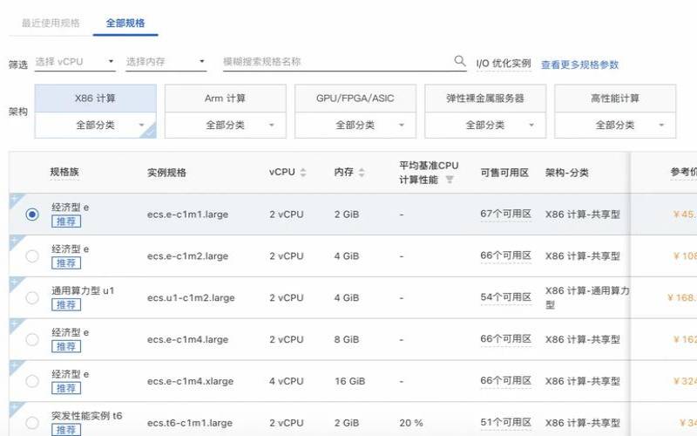The image size is (697, 436).
Task: Open 查看更多规格参数 link
Action: click(x=579, y=65)
